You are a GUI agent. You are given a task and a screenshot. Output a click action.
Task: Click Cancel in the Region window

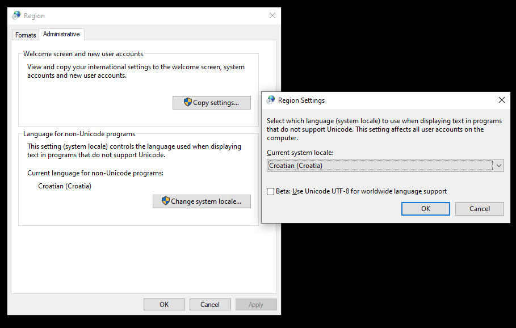coord(210,304)
